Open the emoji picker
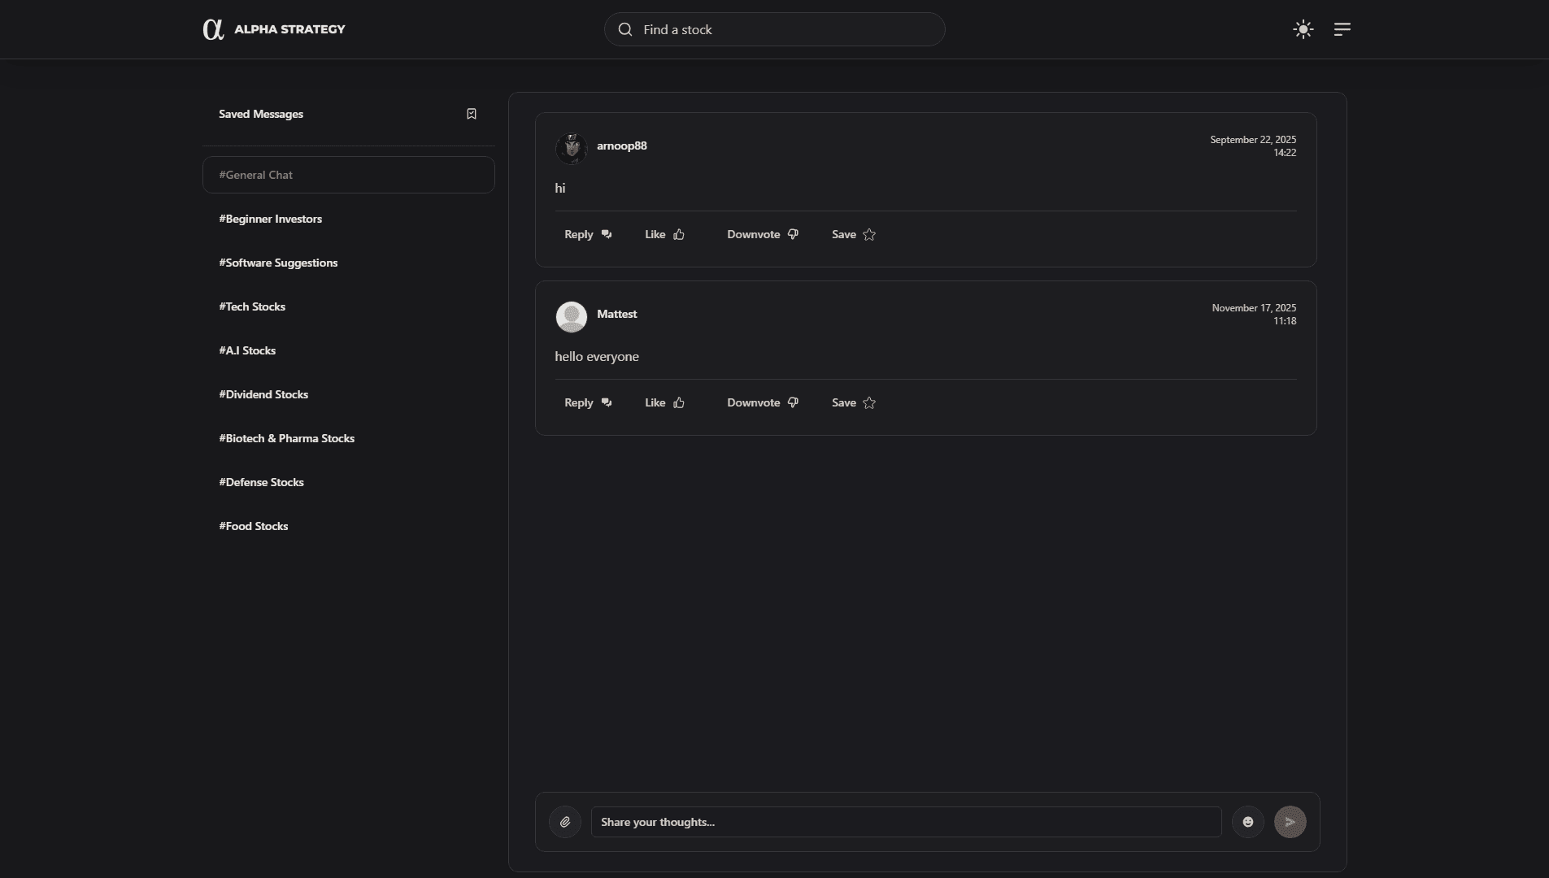The height and width of the screenshot is (878, 1549). point(1248,821)
